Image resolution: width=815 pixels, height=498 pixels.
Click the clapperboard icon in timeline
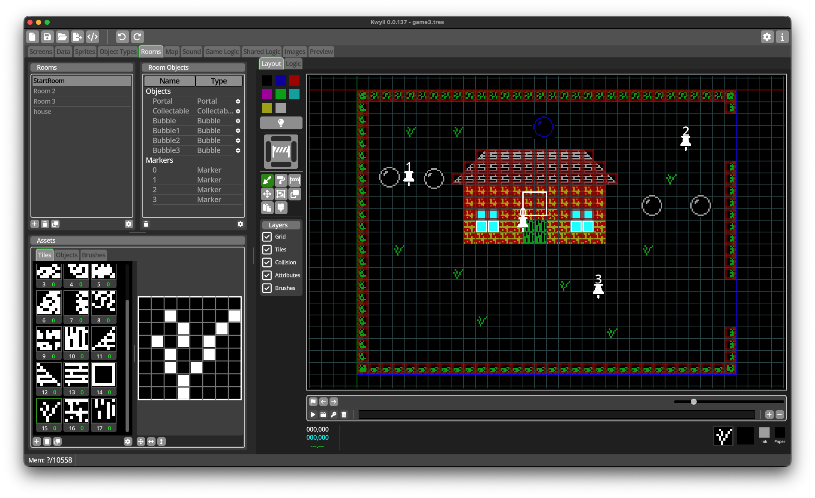pyautogui.click(x=324, y=415)
